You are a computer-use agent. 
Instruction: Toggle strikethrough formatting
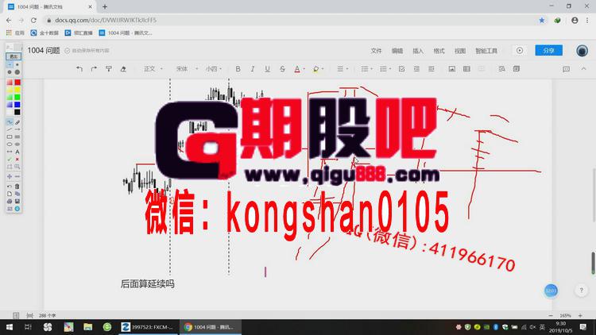[x=282, y=69]
